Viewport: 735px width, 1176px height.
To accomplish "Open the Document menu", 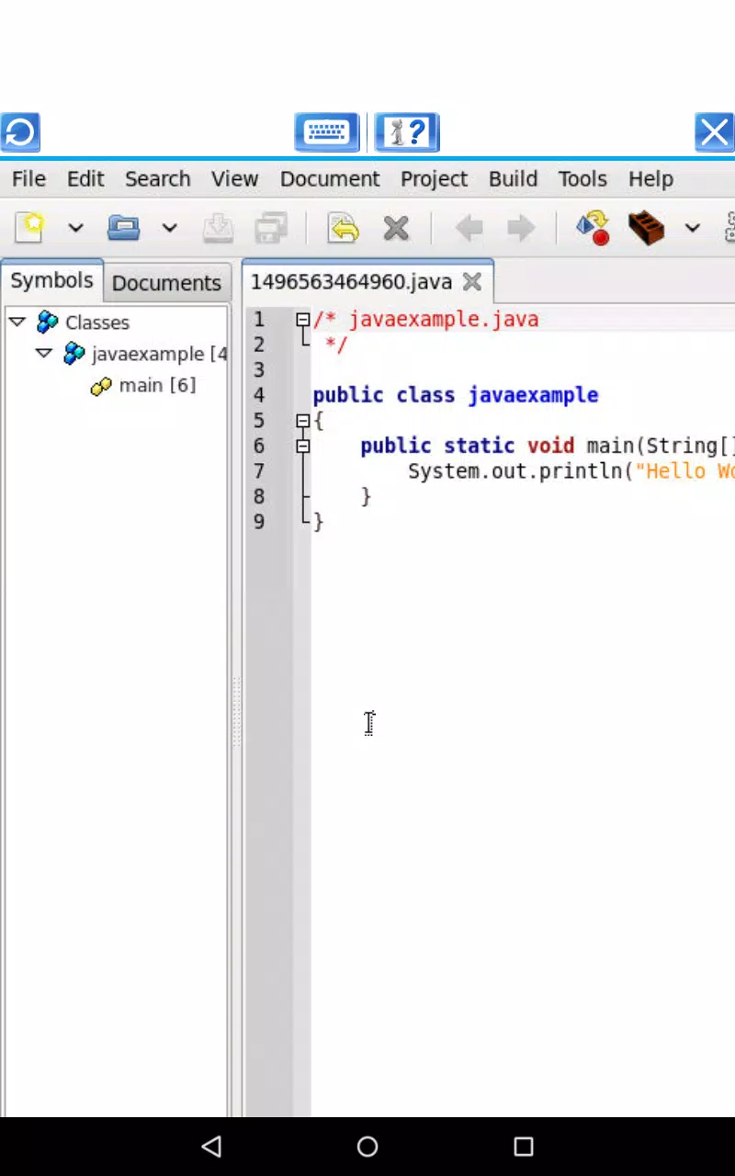I will [x=330, y=179].
